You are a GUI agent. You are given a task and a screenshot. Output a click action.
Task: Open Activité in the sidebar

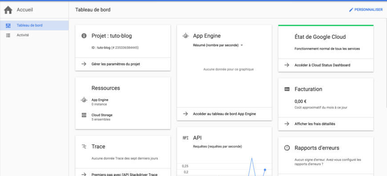click(x=34, y=35)
